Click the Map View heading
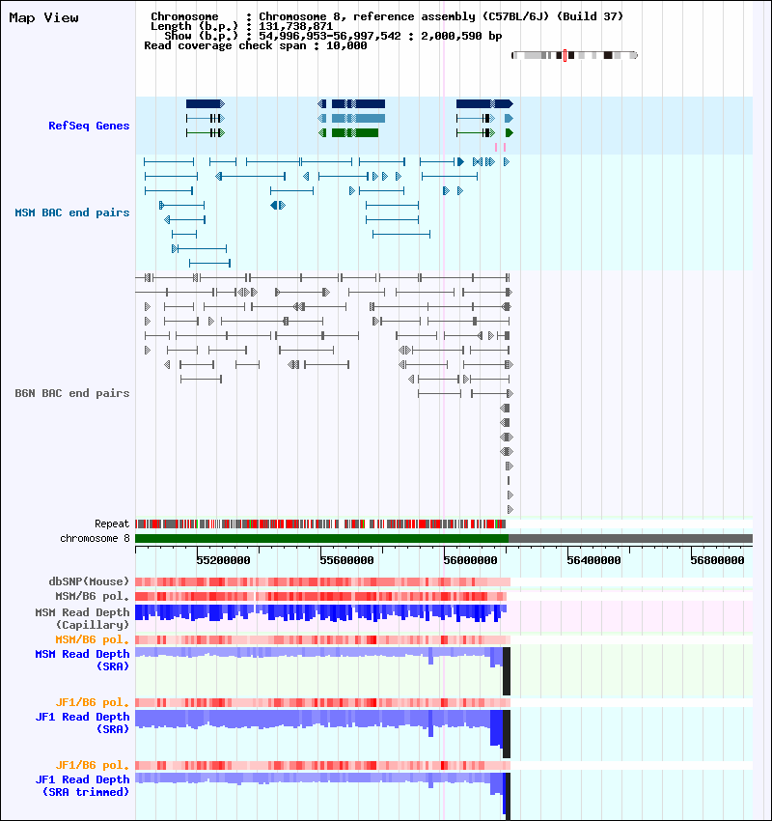This screenshot has width=772, height=821. pos(44,17)
